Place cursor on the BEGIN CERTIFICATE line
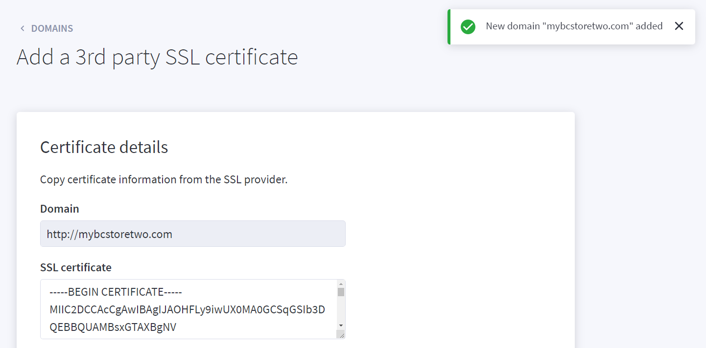Viewport: 706px width, 348px height. click(116, 292)
